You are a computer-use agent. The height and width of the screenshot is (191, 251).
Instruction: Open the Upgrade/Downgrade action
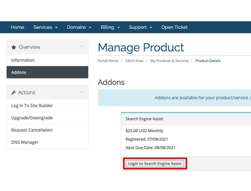[32, 118]
